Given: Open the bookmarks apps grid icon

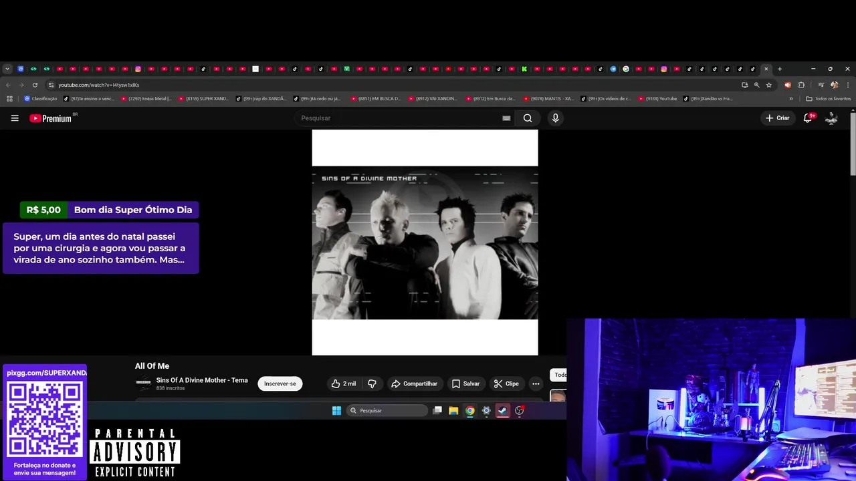Looking at the screenshot, I should (9, 99).
